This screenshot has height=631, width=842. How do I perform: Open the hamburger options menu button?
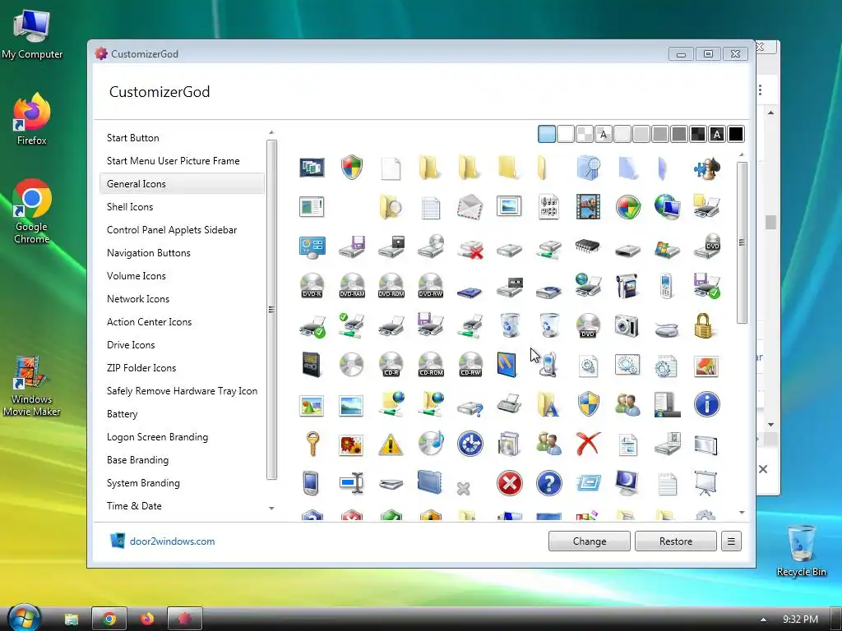coord(731,541)
